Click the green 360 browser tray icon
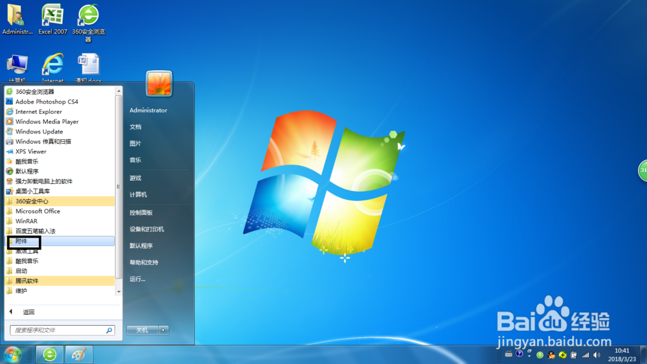Viewport: 647px width, 364px height. (x=540, y=355)
